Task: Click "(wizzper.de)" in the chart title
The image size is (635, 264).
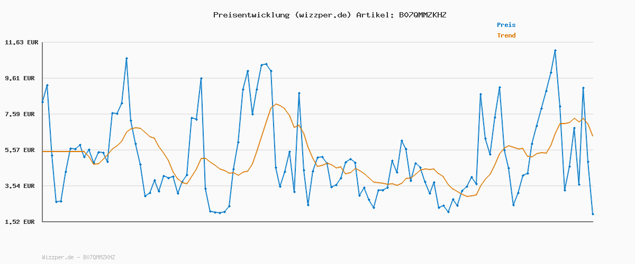Action: click(323, 15)
